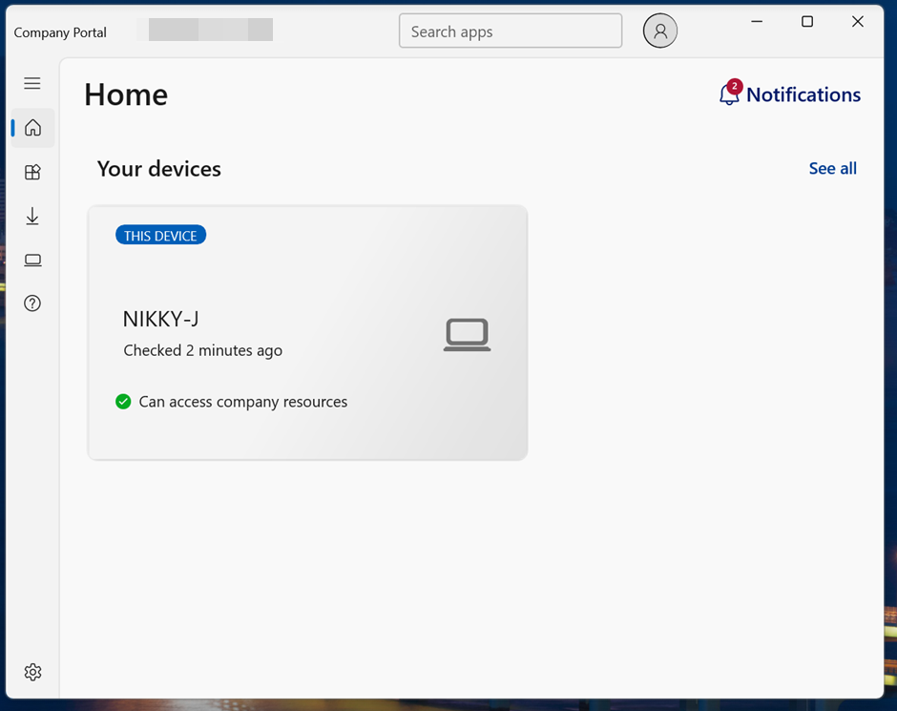Click 'Checked 2 minutes ago' text
The height and width of the screenshot is (711, 897).
click(202, 350)
